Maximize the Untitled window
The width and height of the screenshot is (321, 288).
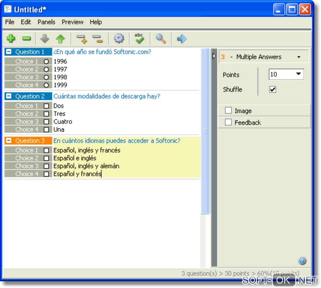click(x=292, y=10)
